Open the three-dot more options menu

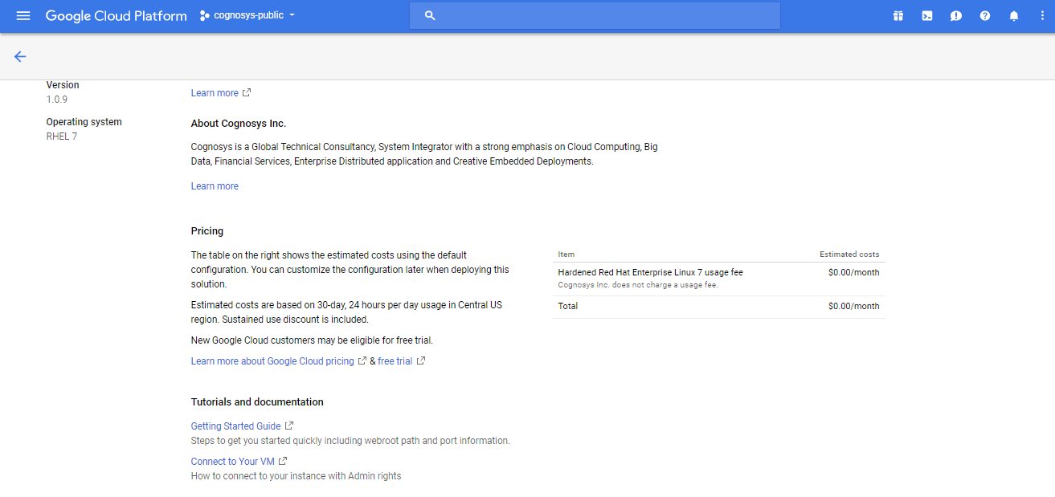(x=1041, y=16)
